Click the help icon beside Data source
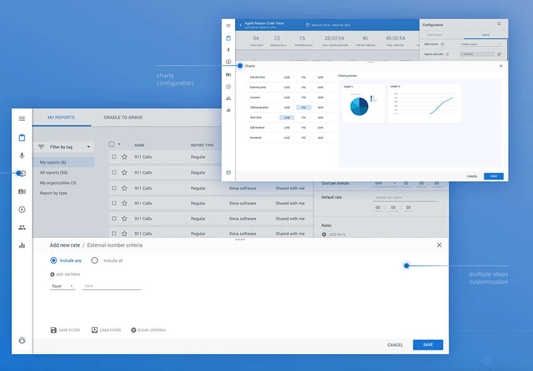 click(x=442, y=44)
